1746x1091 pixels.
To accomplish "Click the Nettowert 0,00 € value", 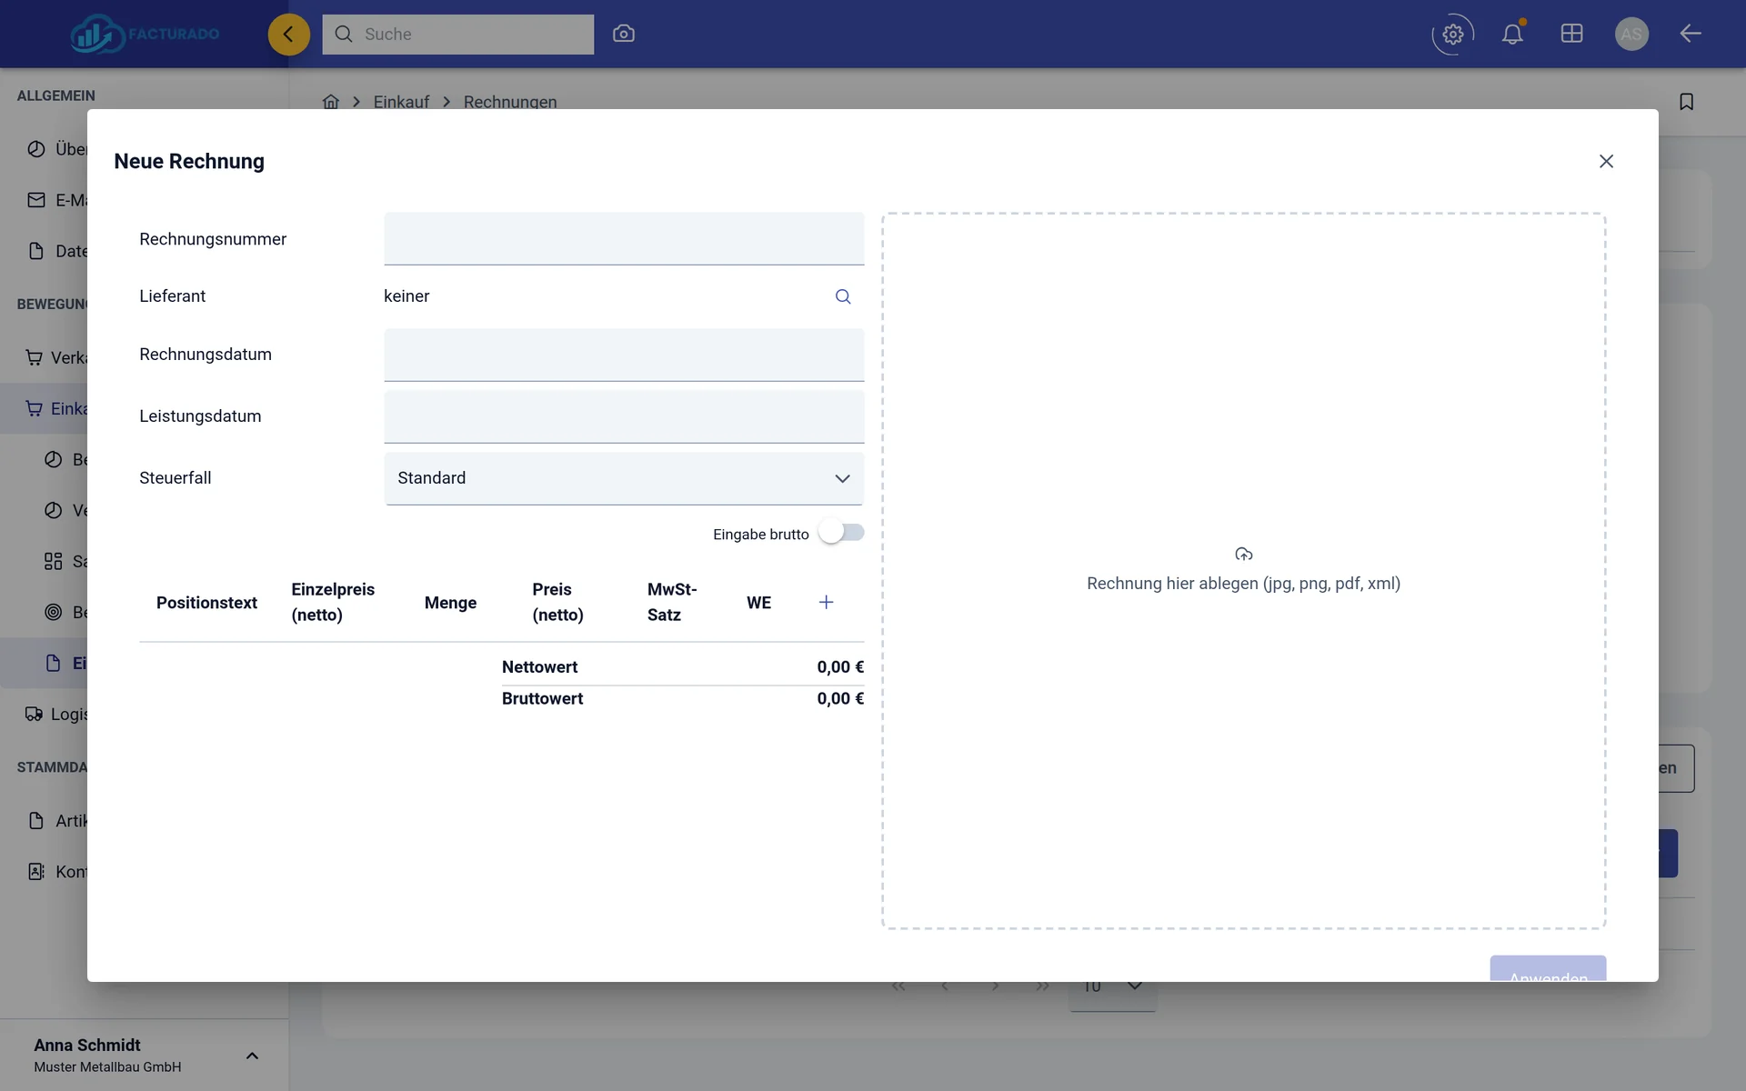I will pos(840,666).
